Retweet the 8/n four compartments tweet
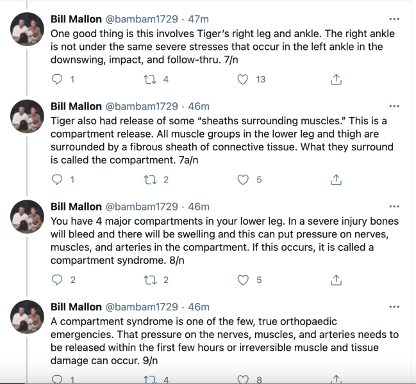This screenshot has width=416, height=384. 150,280
